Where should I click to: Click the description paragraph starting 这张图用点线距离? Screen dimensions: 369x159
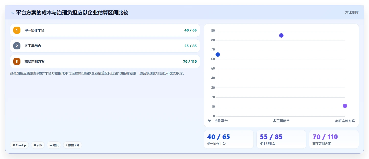pos(97,73)
